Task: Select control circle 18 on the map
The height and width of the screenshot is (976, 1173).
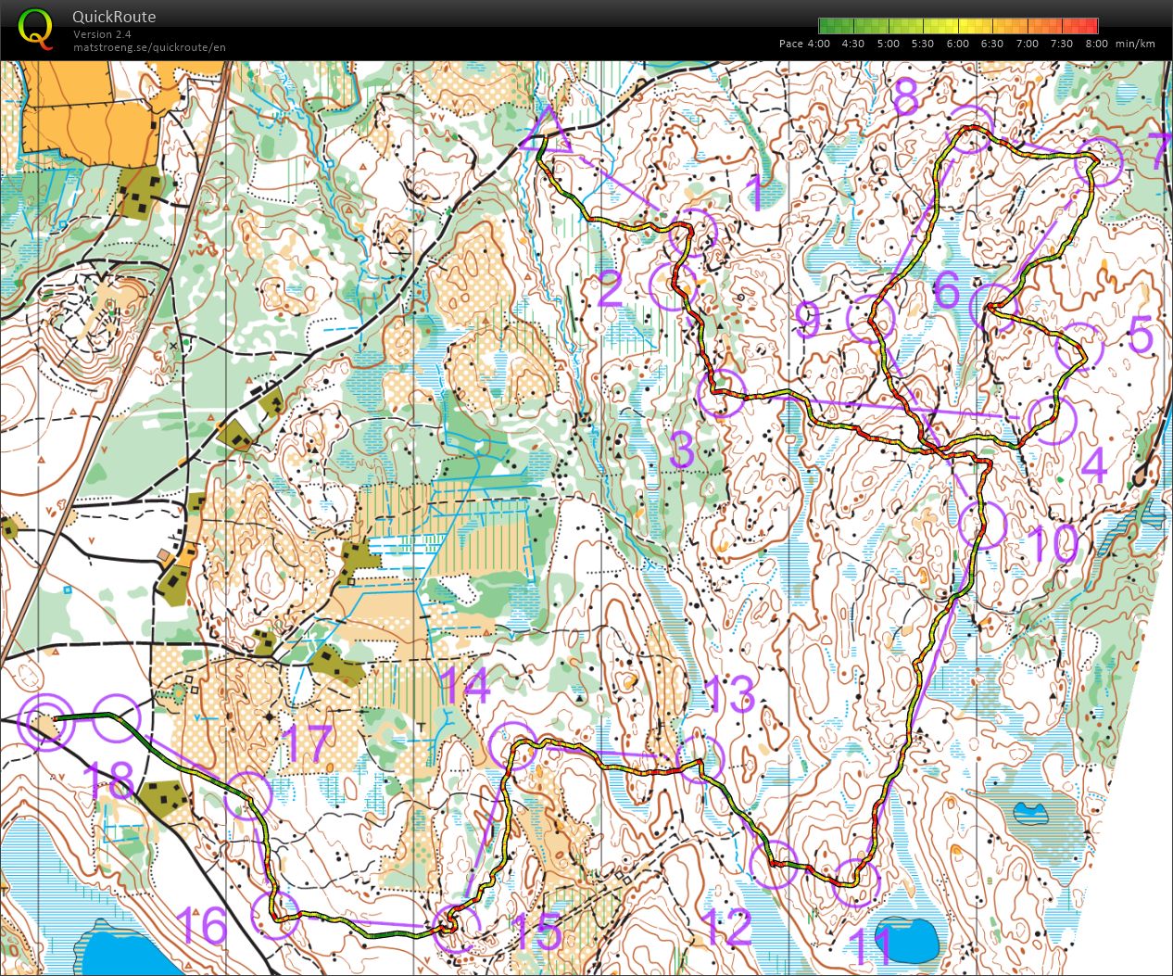Action: pyautogui.click(x=117, y=717)
